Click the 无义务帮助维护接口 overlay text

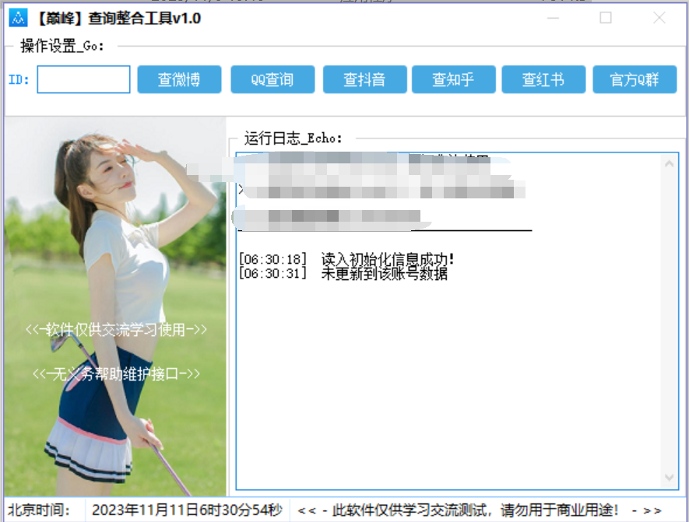[116, 374]
